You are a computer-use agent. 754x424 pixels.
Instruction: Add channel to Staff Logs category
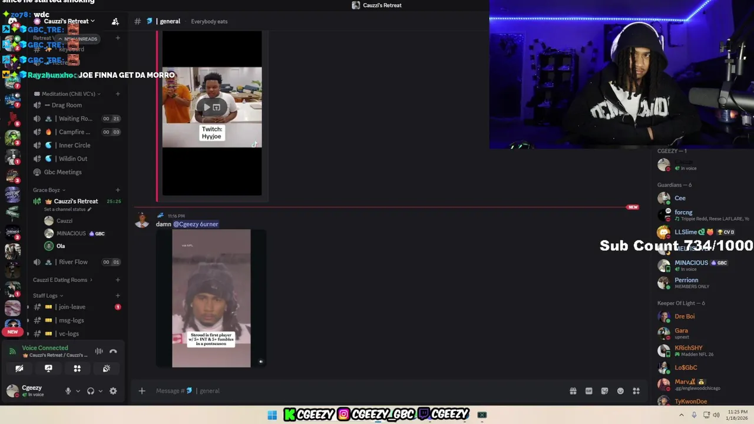[x=118, y=296]
